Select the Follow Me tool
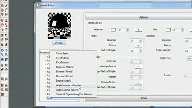 (x=6, y=25)
